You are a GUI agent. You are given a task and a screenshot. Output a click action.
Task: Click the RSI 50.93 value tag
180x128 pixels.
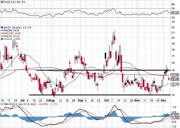[174, 12]
